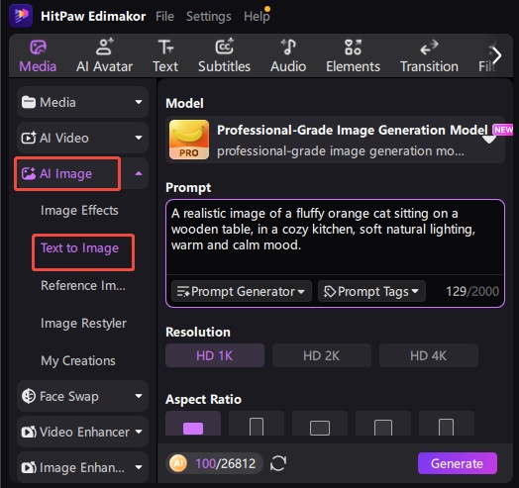This screenshot has height=488, width=519.
Task: Refresh the credits balance
Action: pos(278,463)
